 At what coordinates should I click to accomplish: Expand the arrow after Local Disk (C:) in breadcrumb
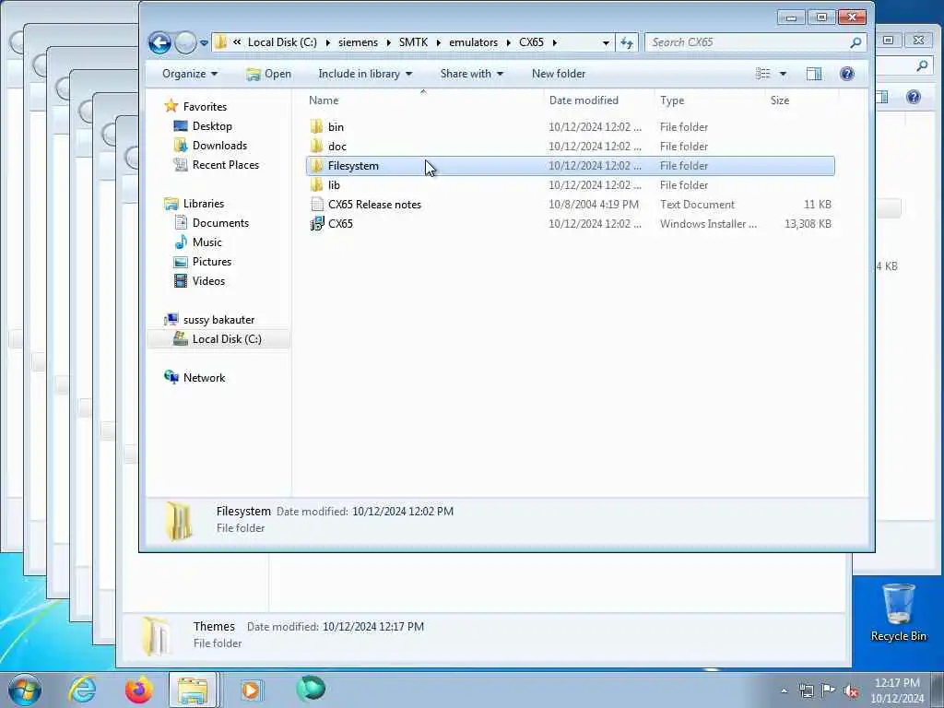pos(327,42)
